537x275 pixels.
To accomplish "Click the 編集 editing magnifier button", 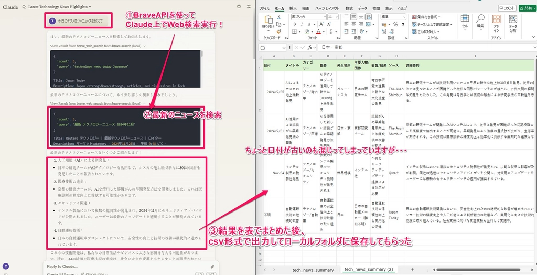I will (480, 23).
